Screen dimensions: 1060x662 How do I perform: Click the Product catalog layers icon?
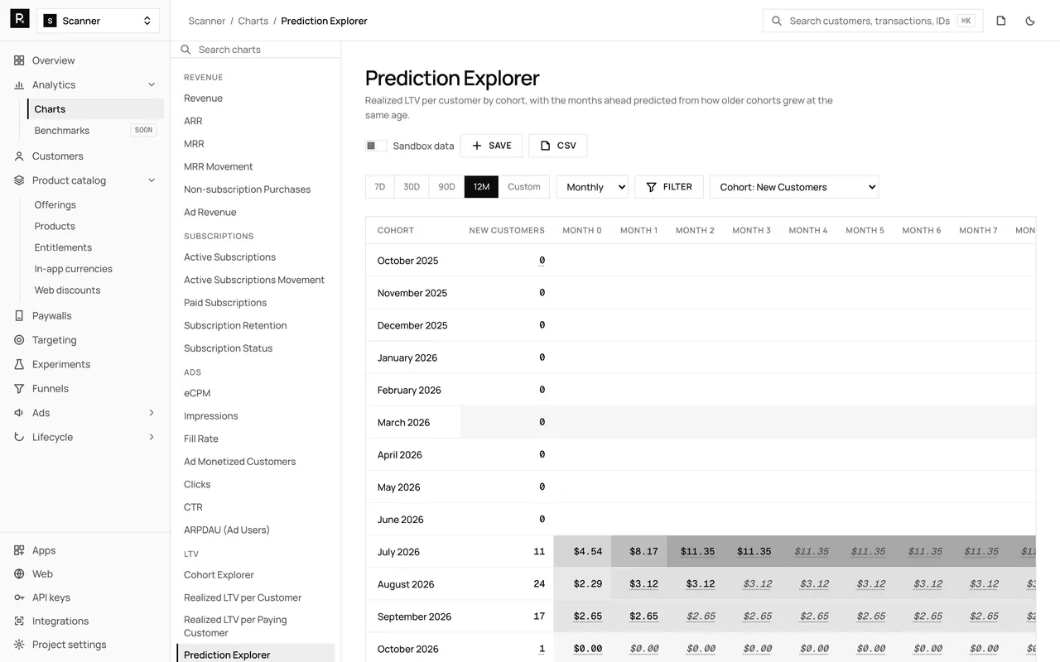tap(19, 180)
